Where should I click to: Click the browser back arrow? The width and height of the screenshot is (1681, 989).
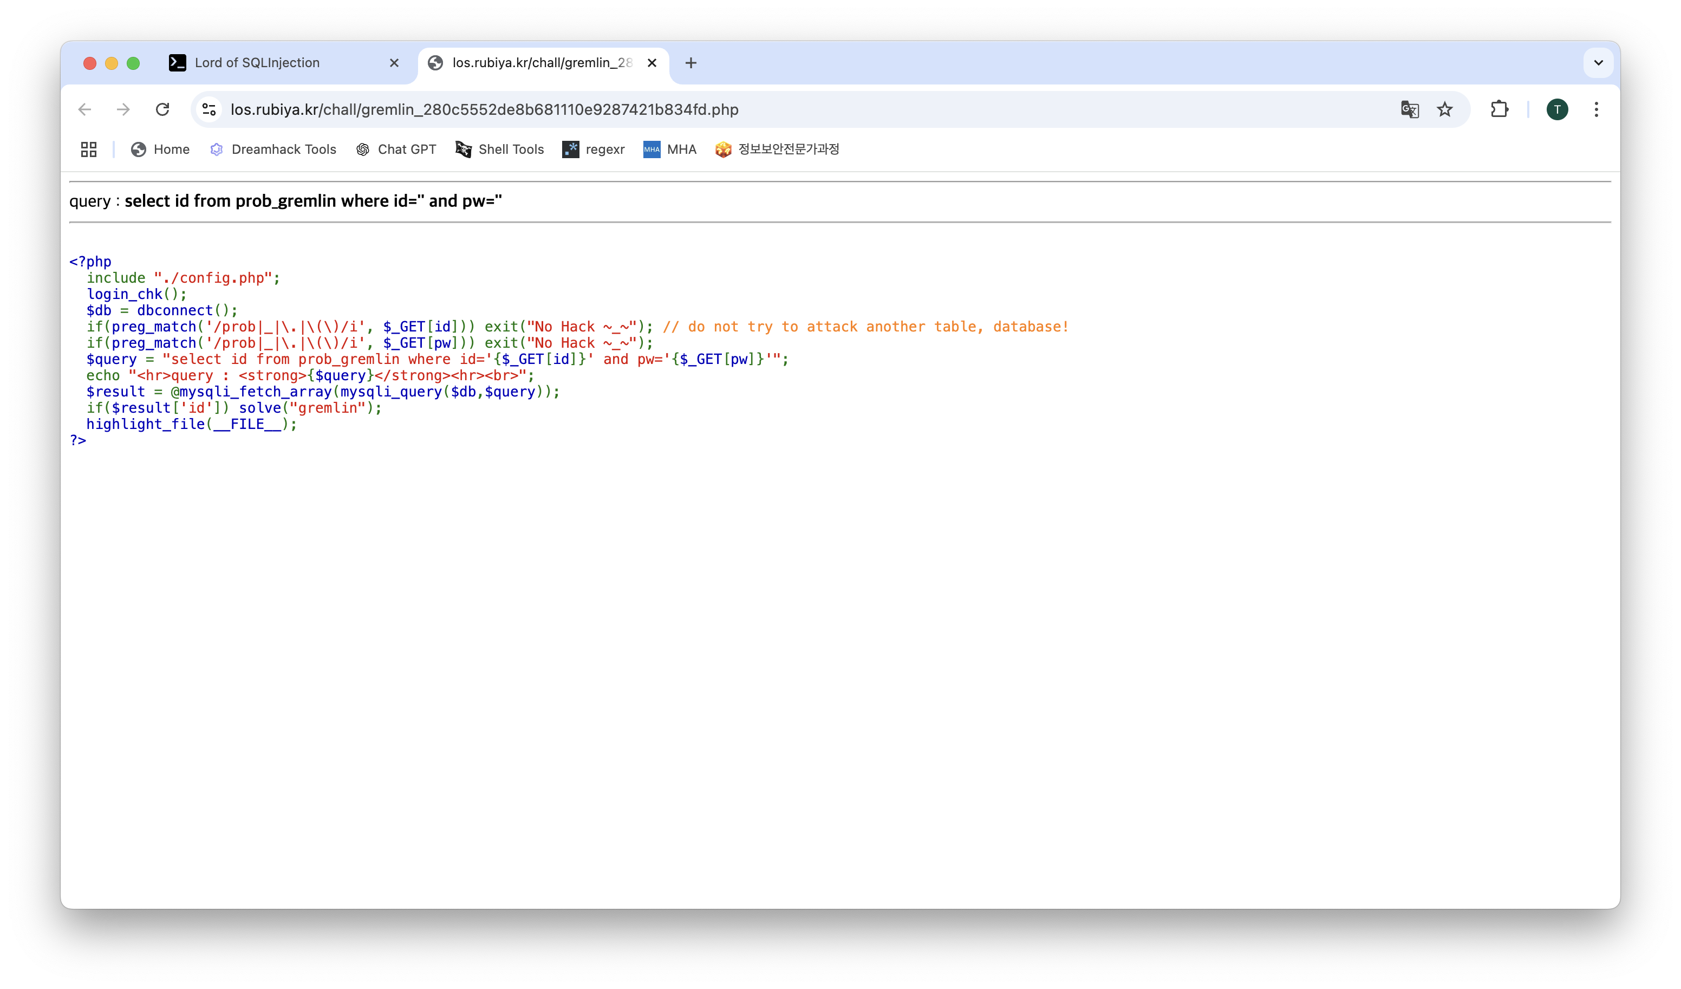(x=84, y=109)
